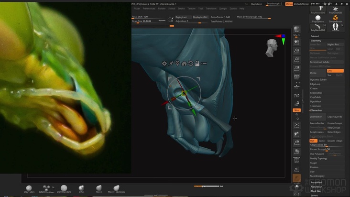Viewport: 350px width, 197px height.
Task: Click the QuickSave button
Action: 256,4
